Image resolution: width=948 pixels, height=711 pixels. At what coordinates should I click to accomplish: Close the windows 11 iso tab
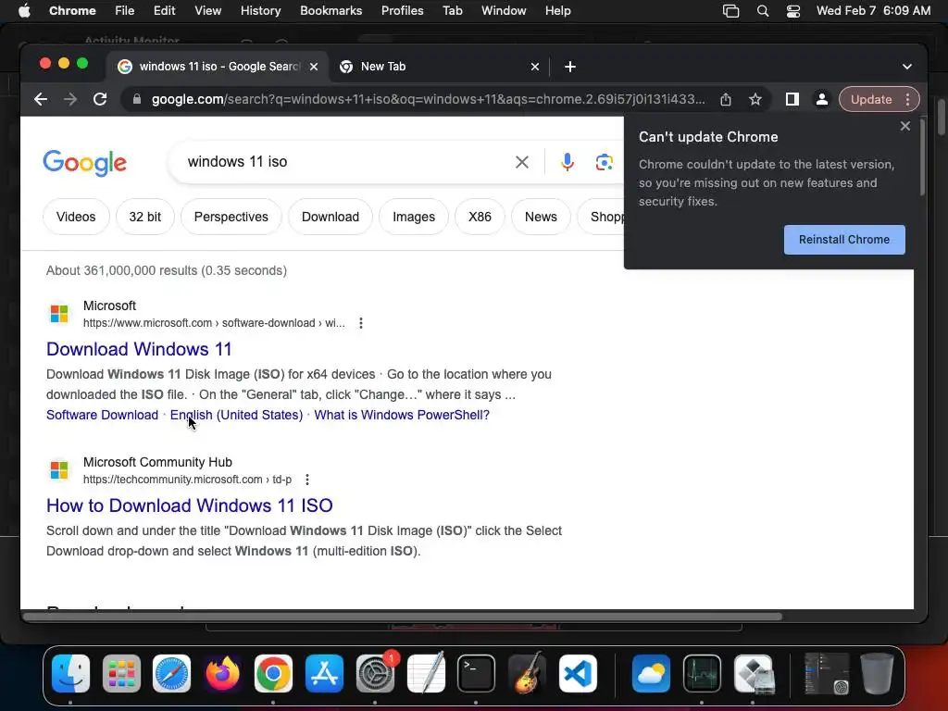tap(314, 67)
